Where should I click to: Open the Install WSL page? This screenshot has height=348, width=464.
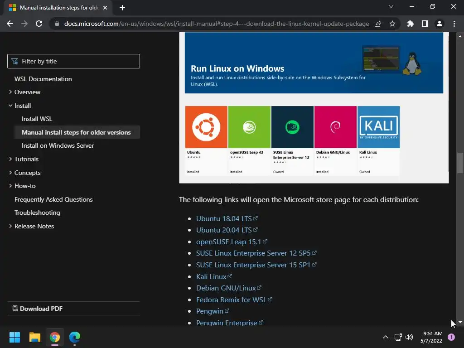pos(37,119)
